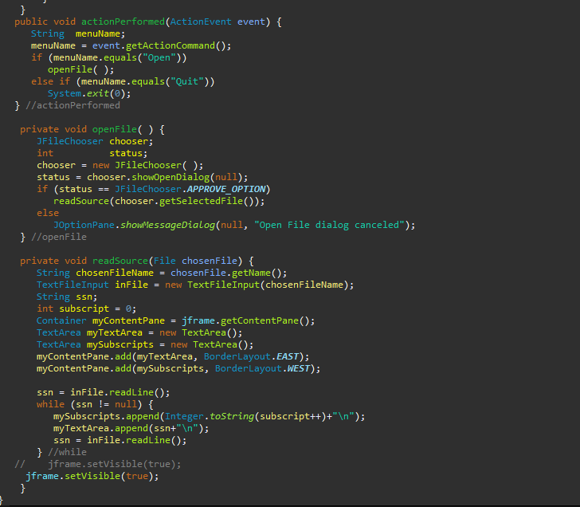This screenshot has height=507, width=580.
Task: Click the "Quit" string literal
Action: coord(186,81)
